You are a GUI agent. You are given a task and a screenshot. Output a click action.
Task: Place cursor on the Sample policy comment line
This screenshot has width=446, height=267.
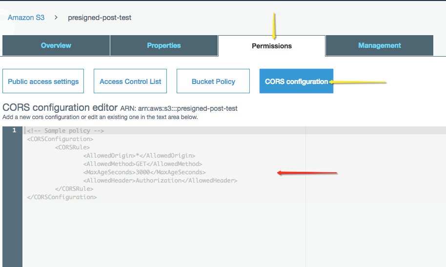point(65,131)
